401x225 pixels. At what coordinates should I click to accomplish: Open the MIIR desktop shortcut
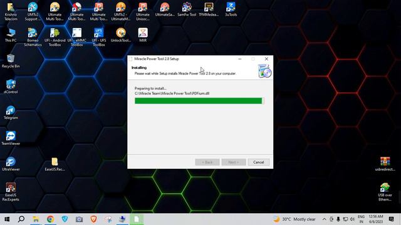coord(143,35)
